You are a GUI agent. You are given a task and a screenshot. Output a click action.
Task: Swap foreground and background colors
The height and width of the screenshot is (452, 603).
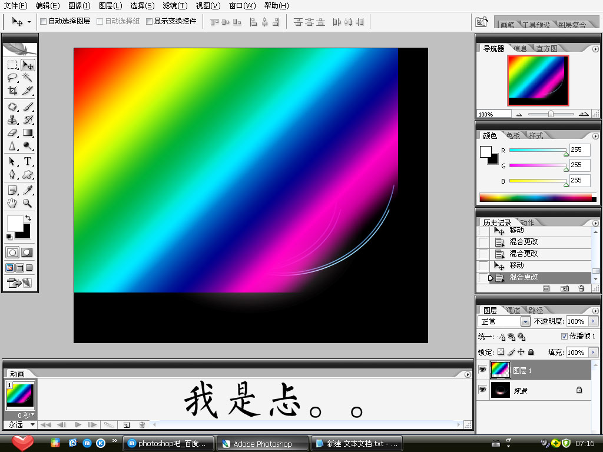coord(28,218)
